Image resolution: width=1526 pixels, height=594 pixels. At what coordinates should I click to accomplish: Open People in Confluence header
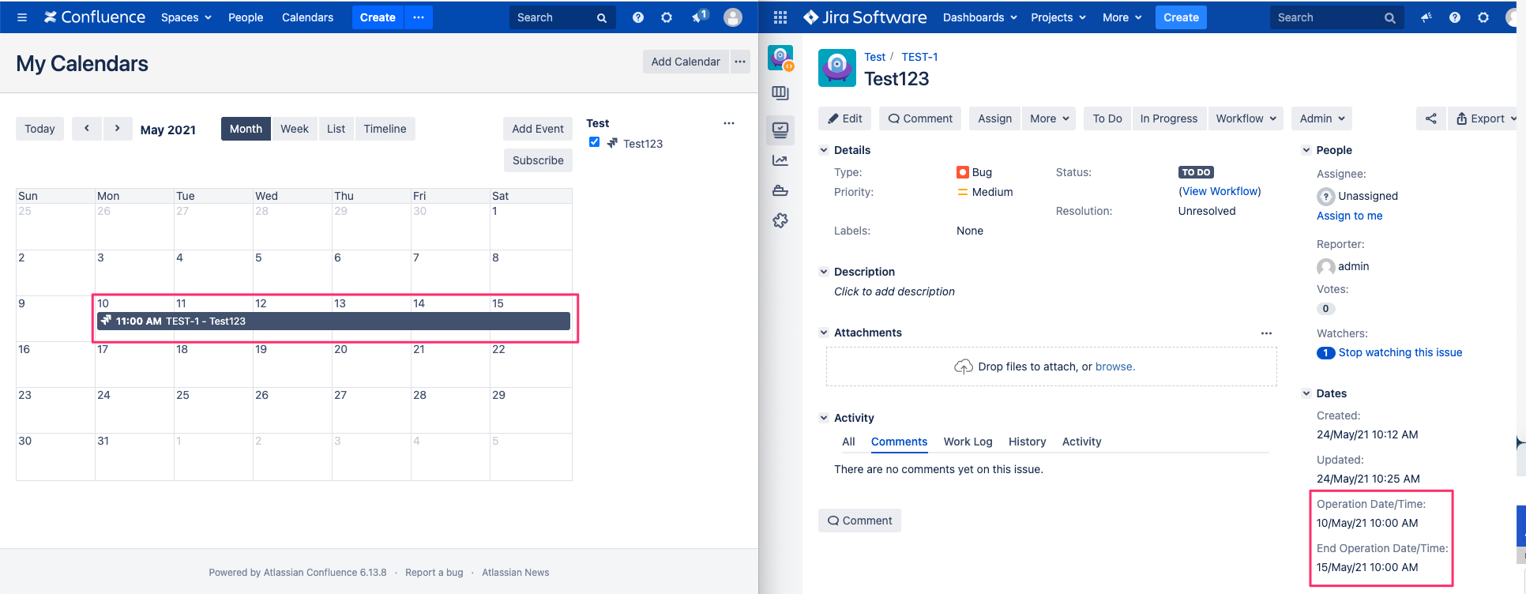click(246, 17)
